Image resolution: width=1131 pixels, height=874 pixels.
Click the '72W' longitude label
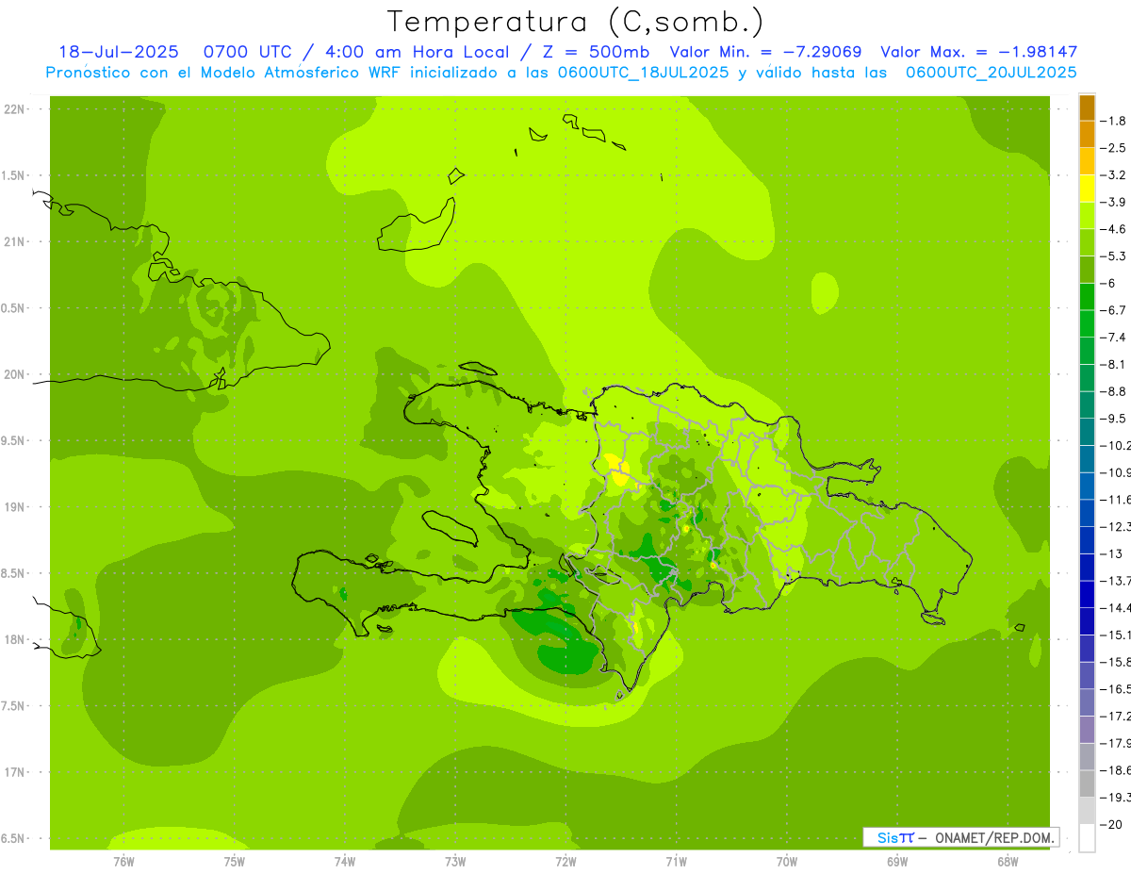pyautogui.click(x=565, y=860)
